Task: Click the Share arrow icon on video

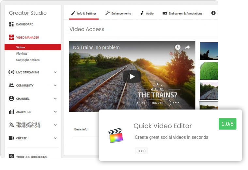Action: (187, 47)
